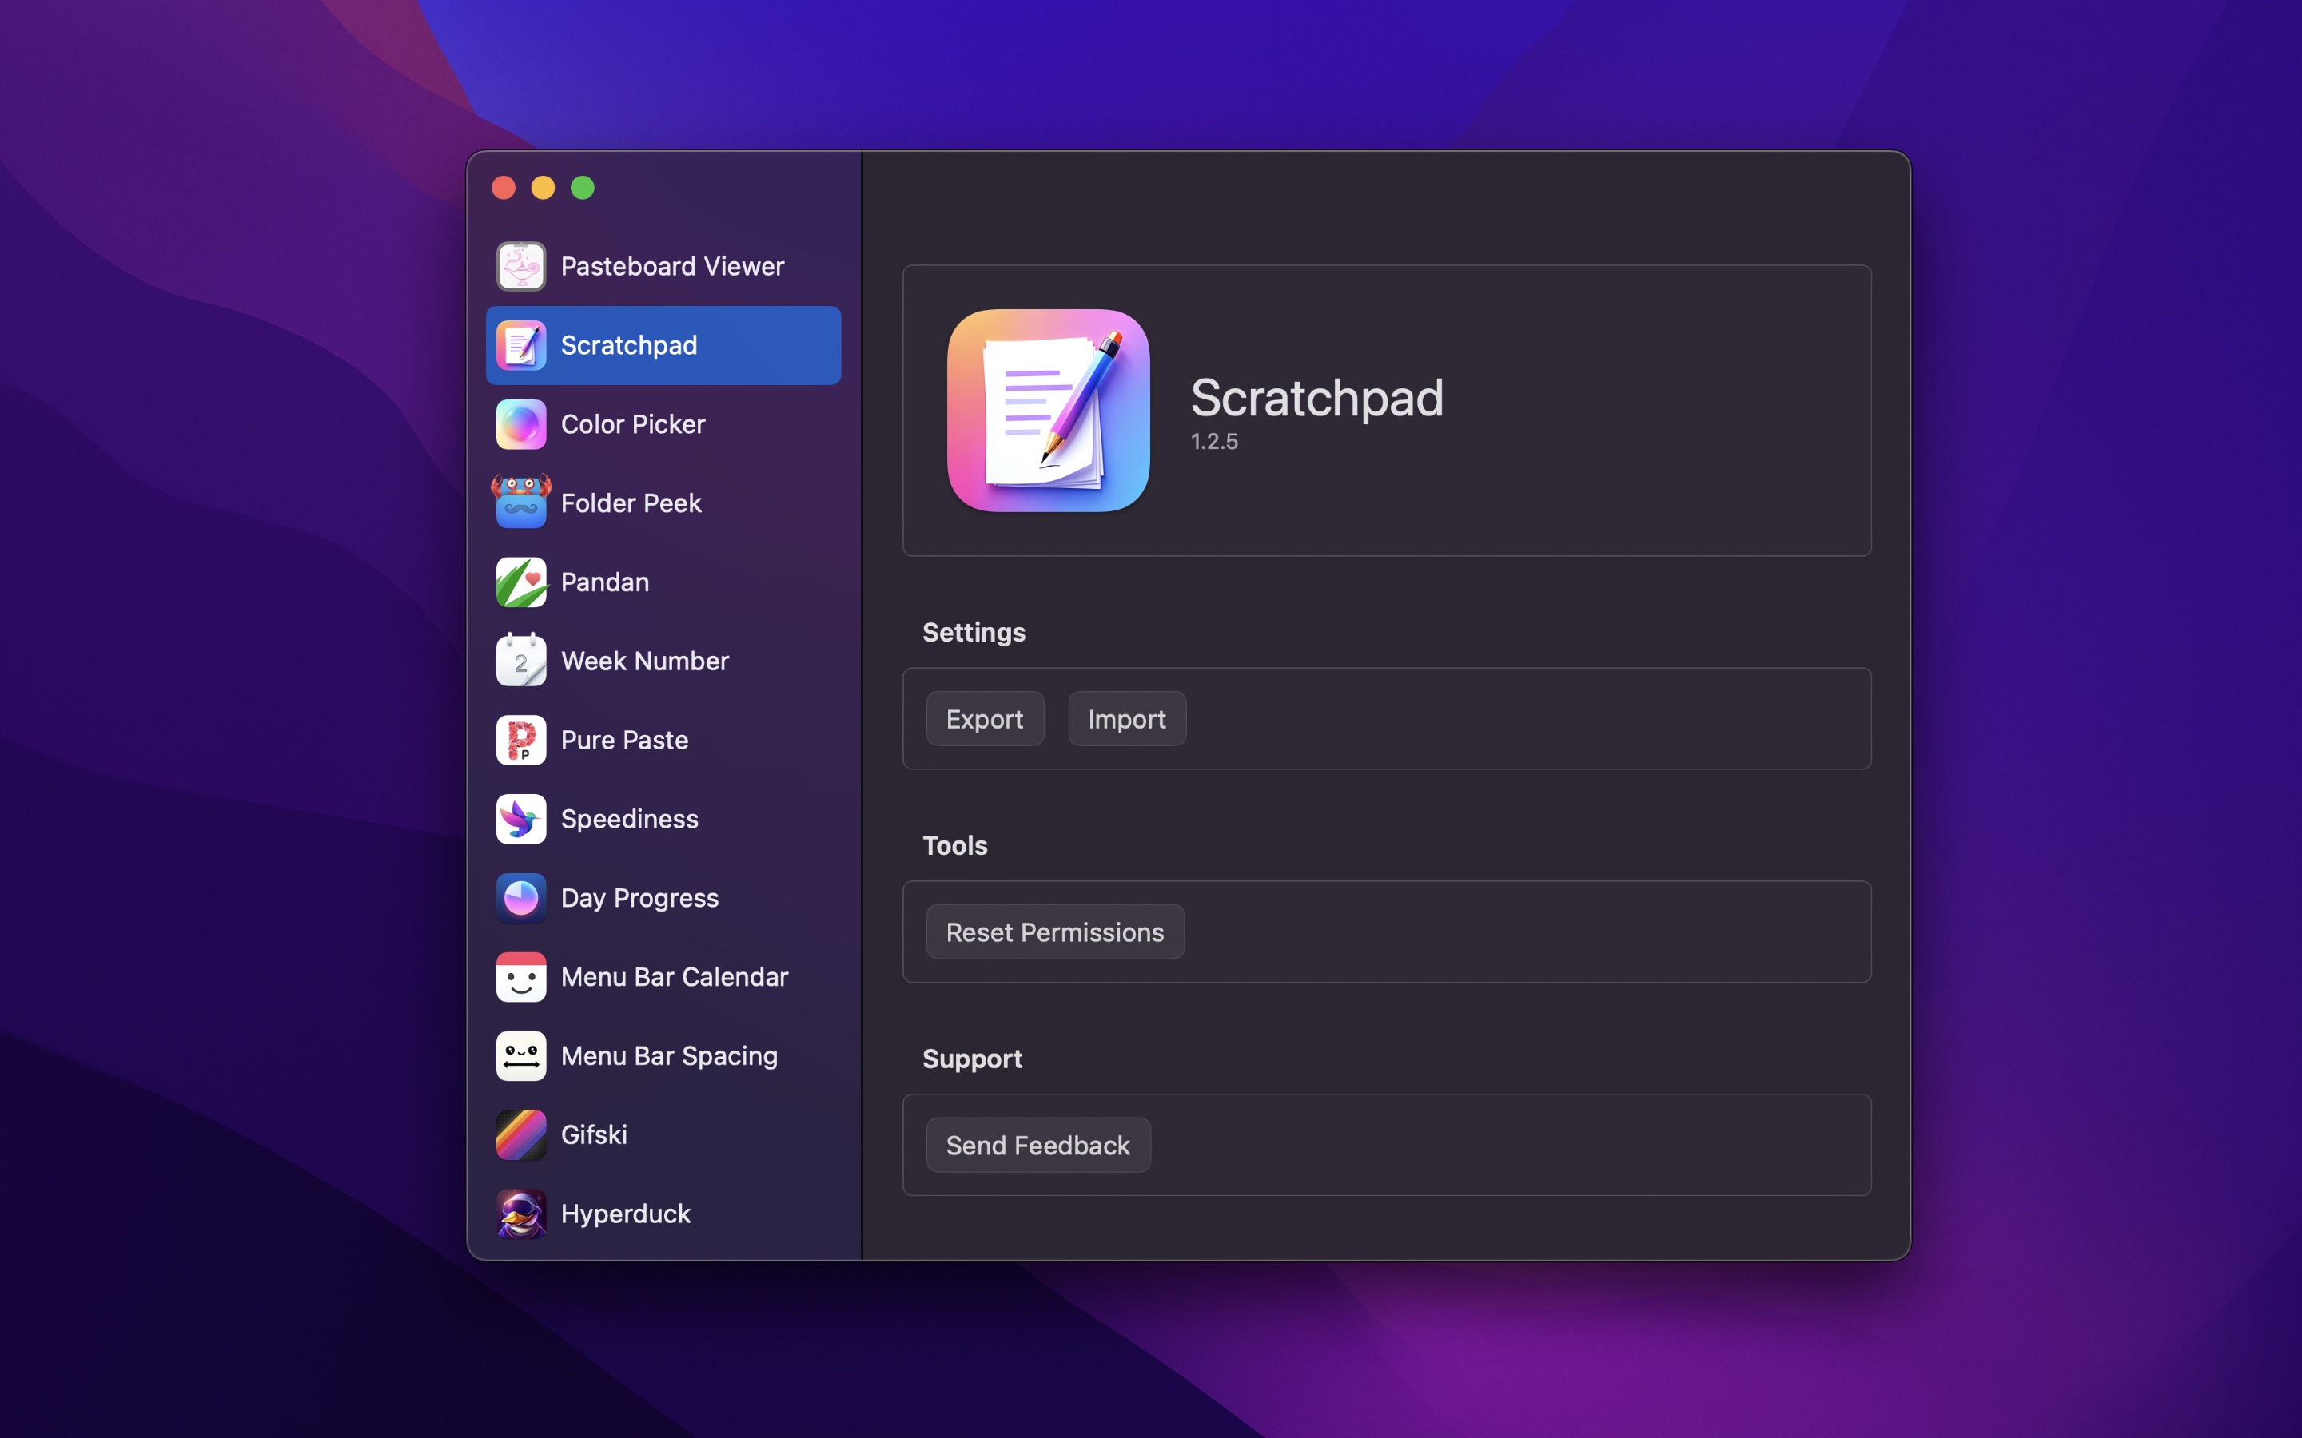2302x1438 pixels.
Task: Click the version label 1.2.5
Action: pos(1214,440)
